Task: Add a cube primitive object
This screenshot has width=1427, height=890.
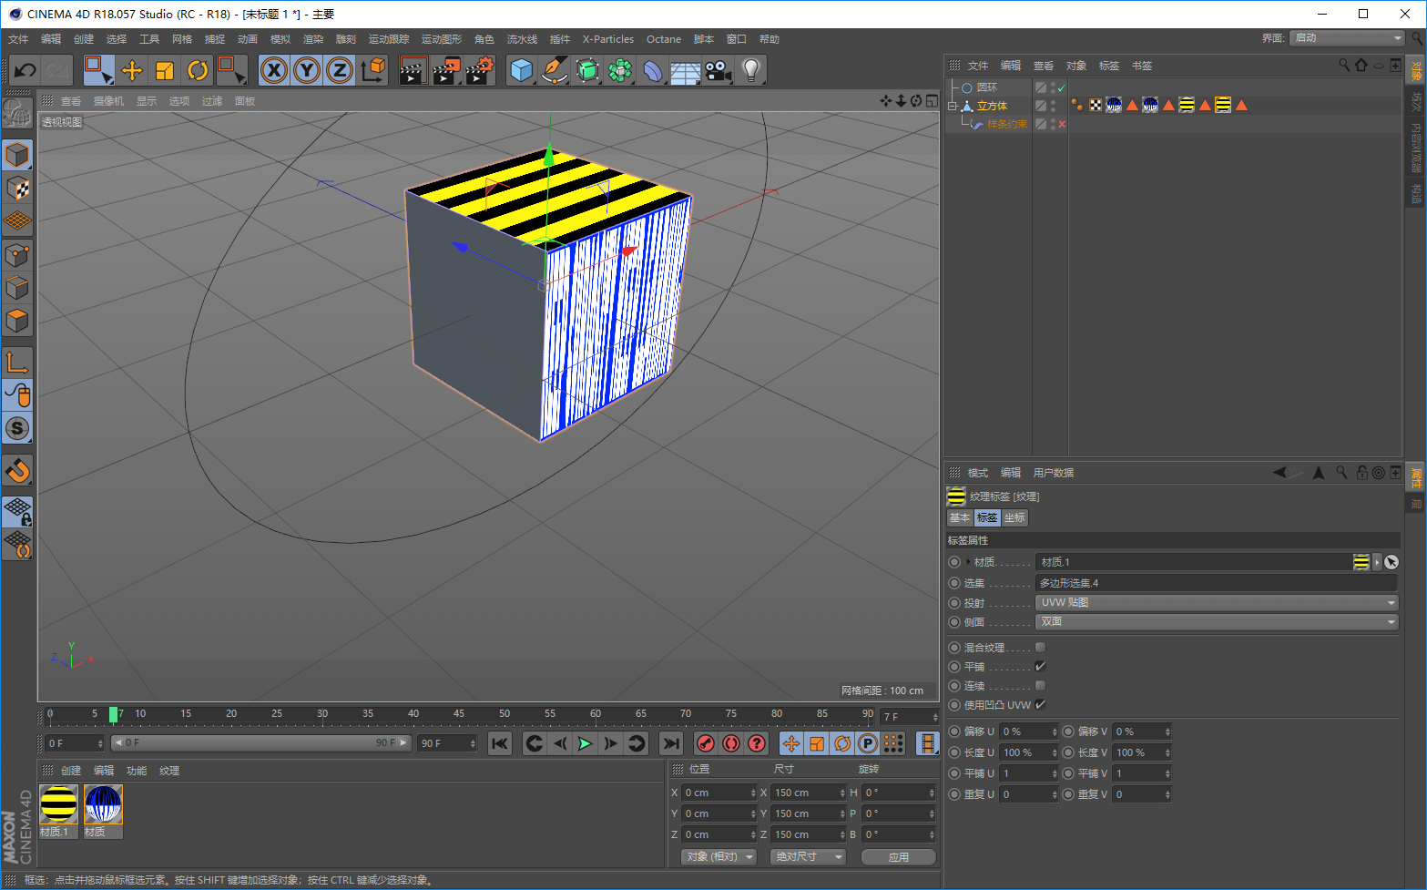Action: coord(521,70)
